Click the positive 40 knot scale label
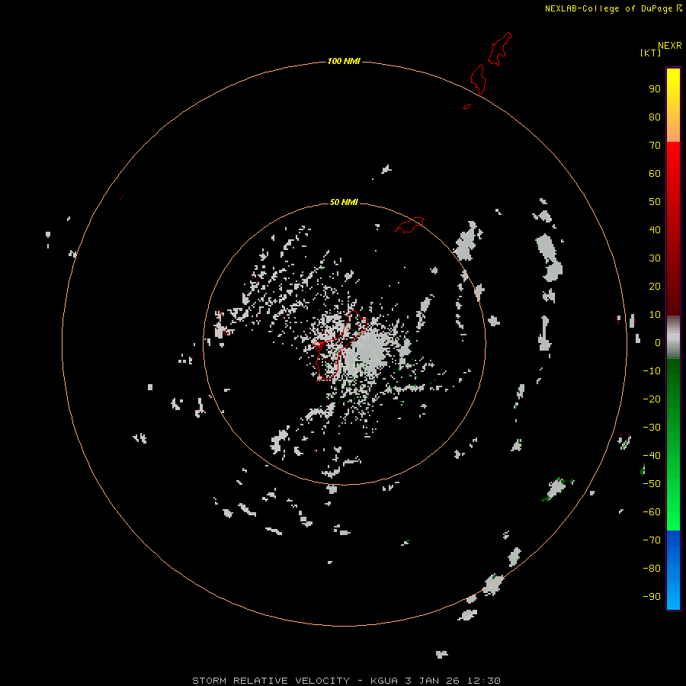686x686 pixels. (x=655, y=229)
